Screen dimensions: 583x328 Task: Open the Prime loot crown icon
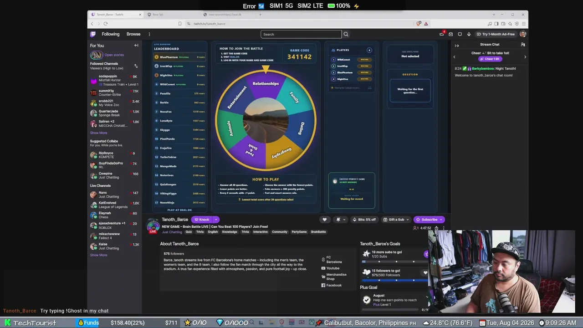[x=441, y=34]
